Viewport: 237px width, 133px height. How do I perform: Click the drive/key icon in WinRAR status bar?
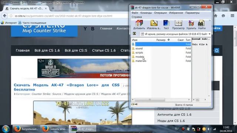point(134,104)
